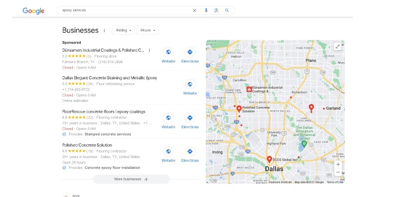Image resolution: width=394 pixels, height=197 pixels.
Task: Click Polished Concrete Solution Provides checkmark icon
Action: pyautogui.click(x=64, y=167)
